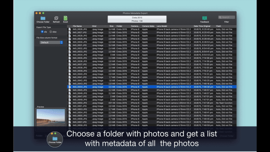The image size is (270, 152).
Task: Click the Choose Folder toolbar icon
Action: 43,18
